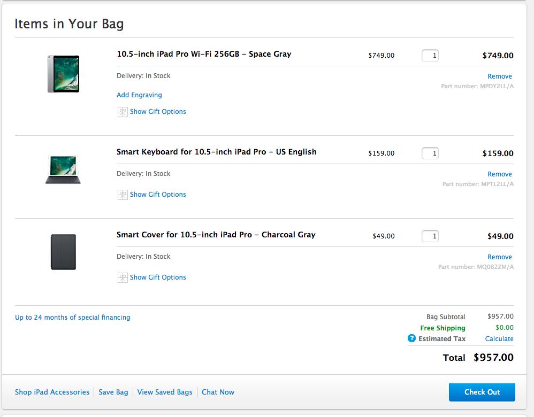
Task: Edit the Smart Keyboard quantity field
Action: pyautogui.click(x=430, y=153)
